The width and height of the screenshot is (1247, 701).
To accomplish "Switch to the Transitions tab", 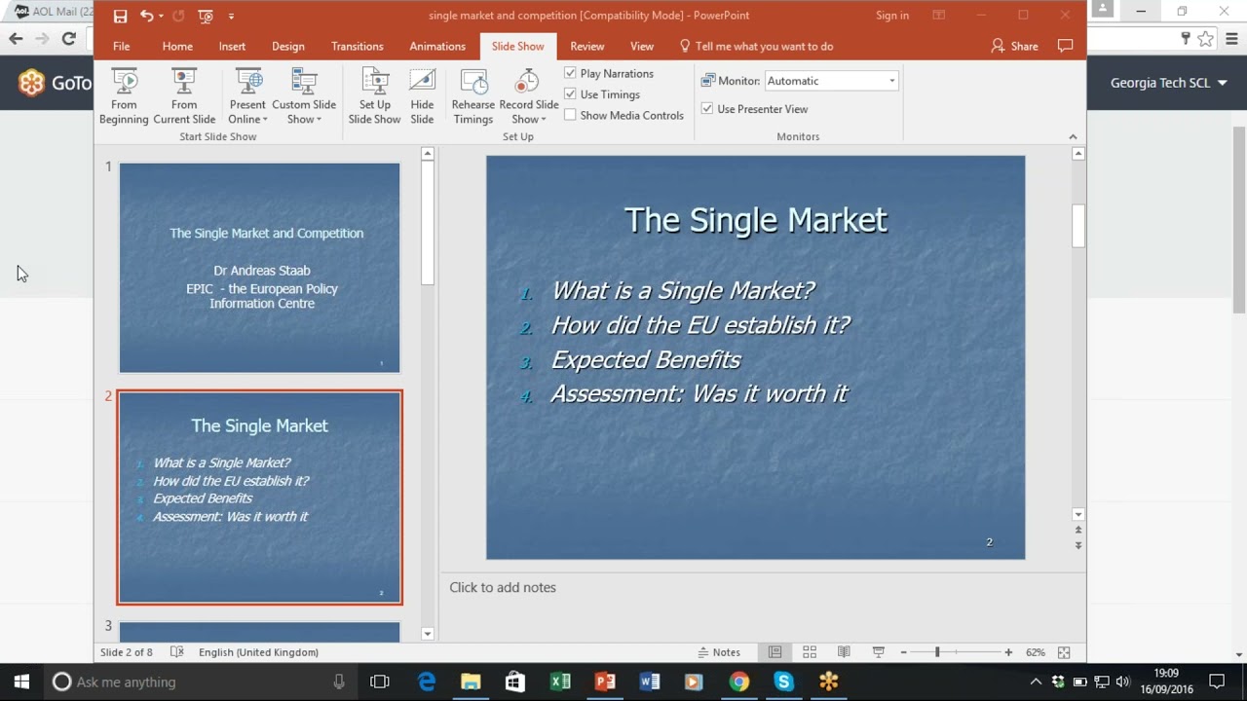I will (358, 46).
